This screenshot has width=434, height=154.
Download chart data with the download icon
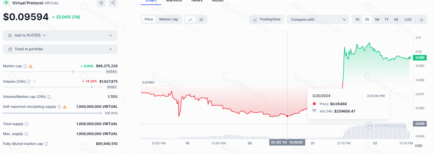tap(421, 20)
